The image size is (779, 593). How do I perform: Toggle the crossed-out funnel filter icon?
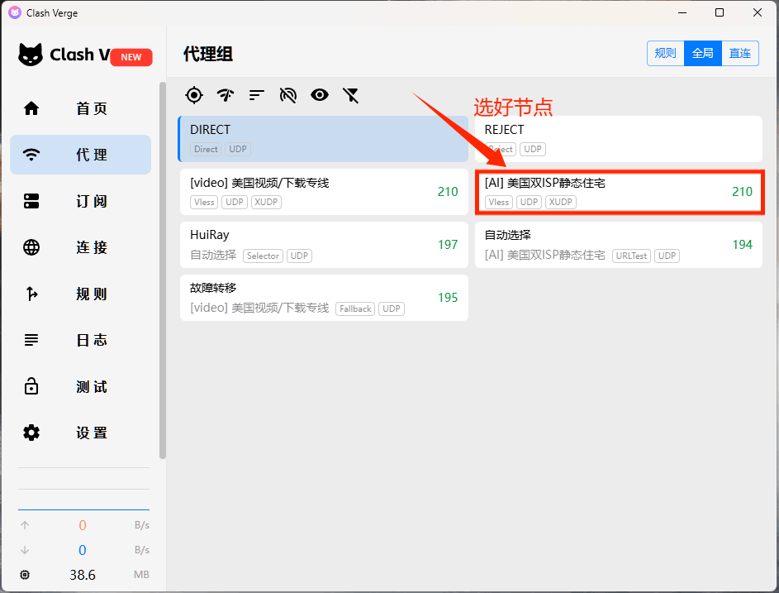[351, 95]
